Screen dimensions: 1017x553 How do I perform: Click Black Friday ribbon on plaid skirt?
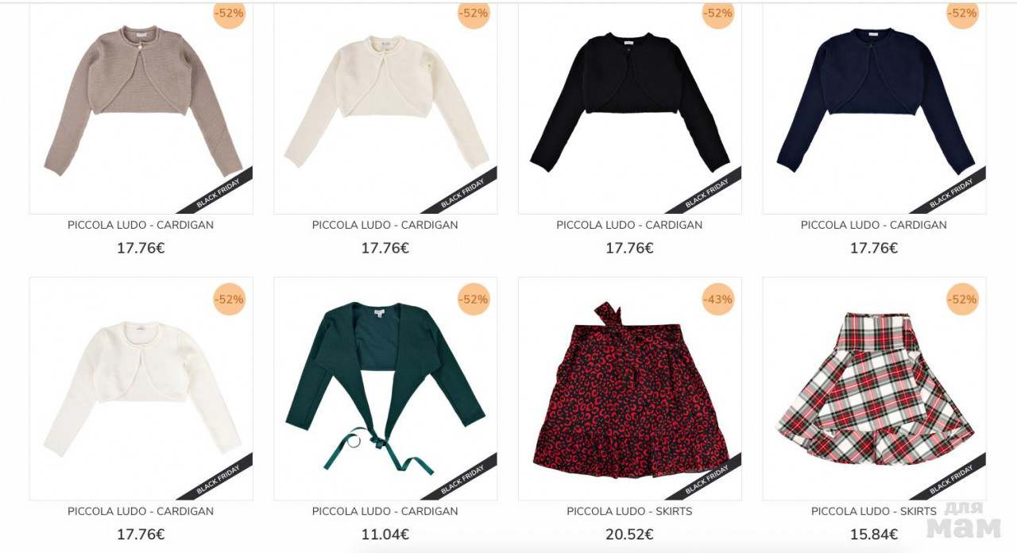(951, 479)
